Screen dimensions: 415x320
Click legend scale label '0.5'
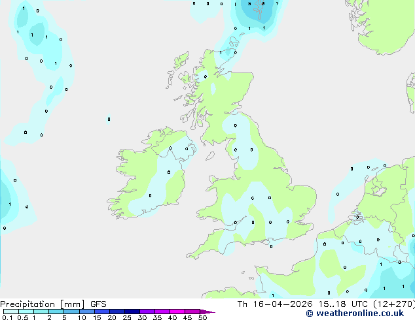(23, 317)
